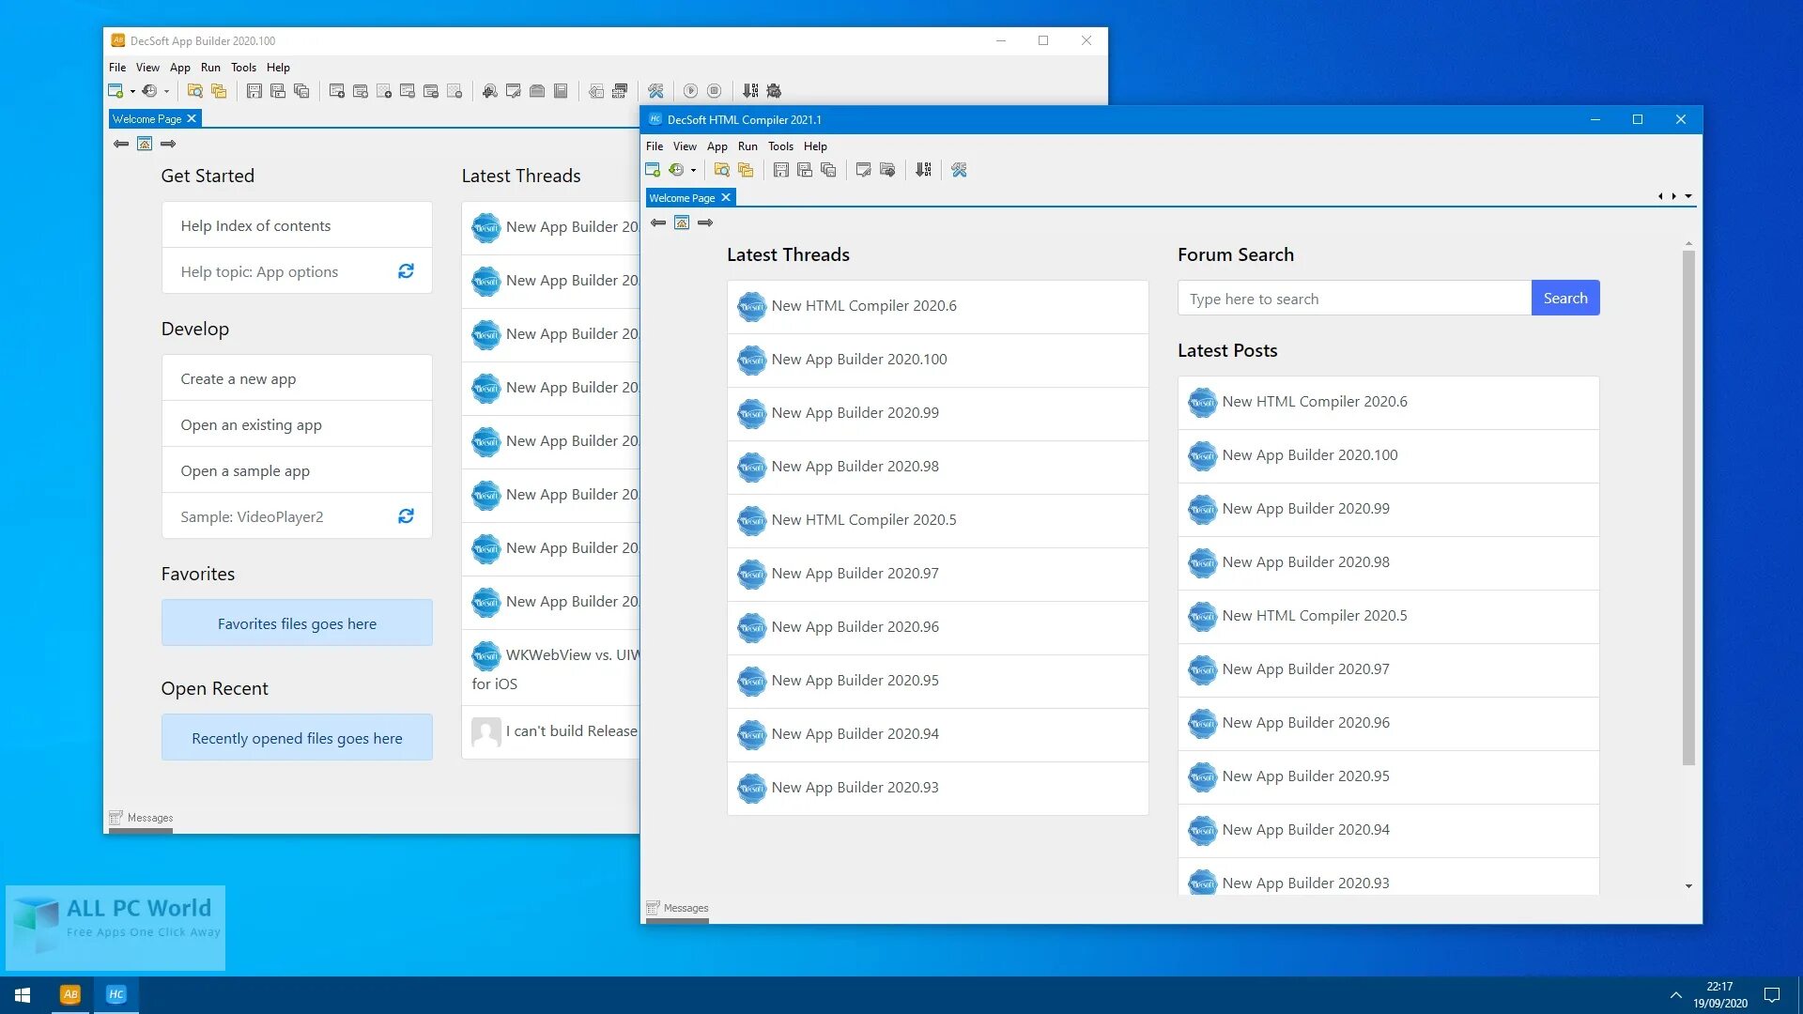
Task: Click forward arrow in App Builder Welcome Page
Action: click(x=168, y=144)
